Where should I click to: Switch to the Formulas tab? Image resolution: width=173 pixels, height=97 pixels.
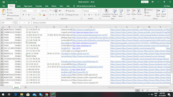pyautogui.click(x=39, y=6)
